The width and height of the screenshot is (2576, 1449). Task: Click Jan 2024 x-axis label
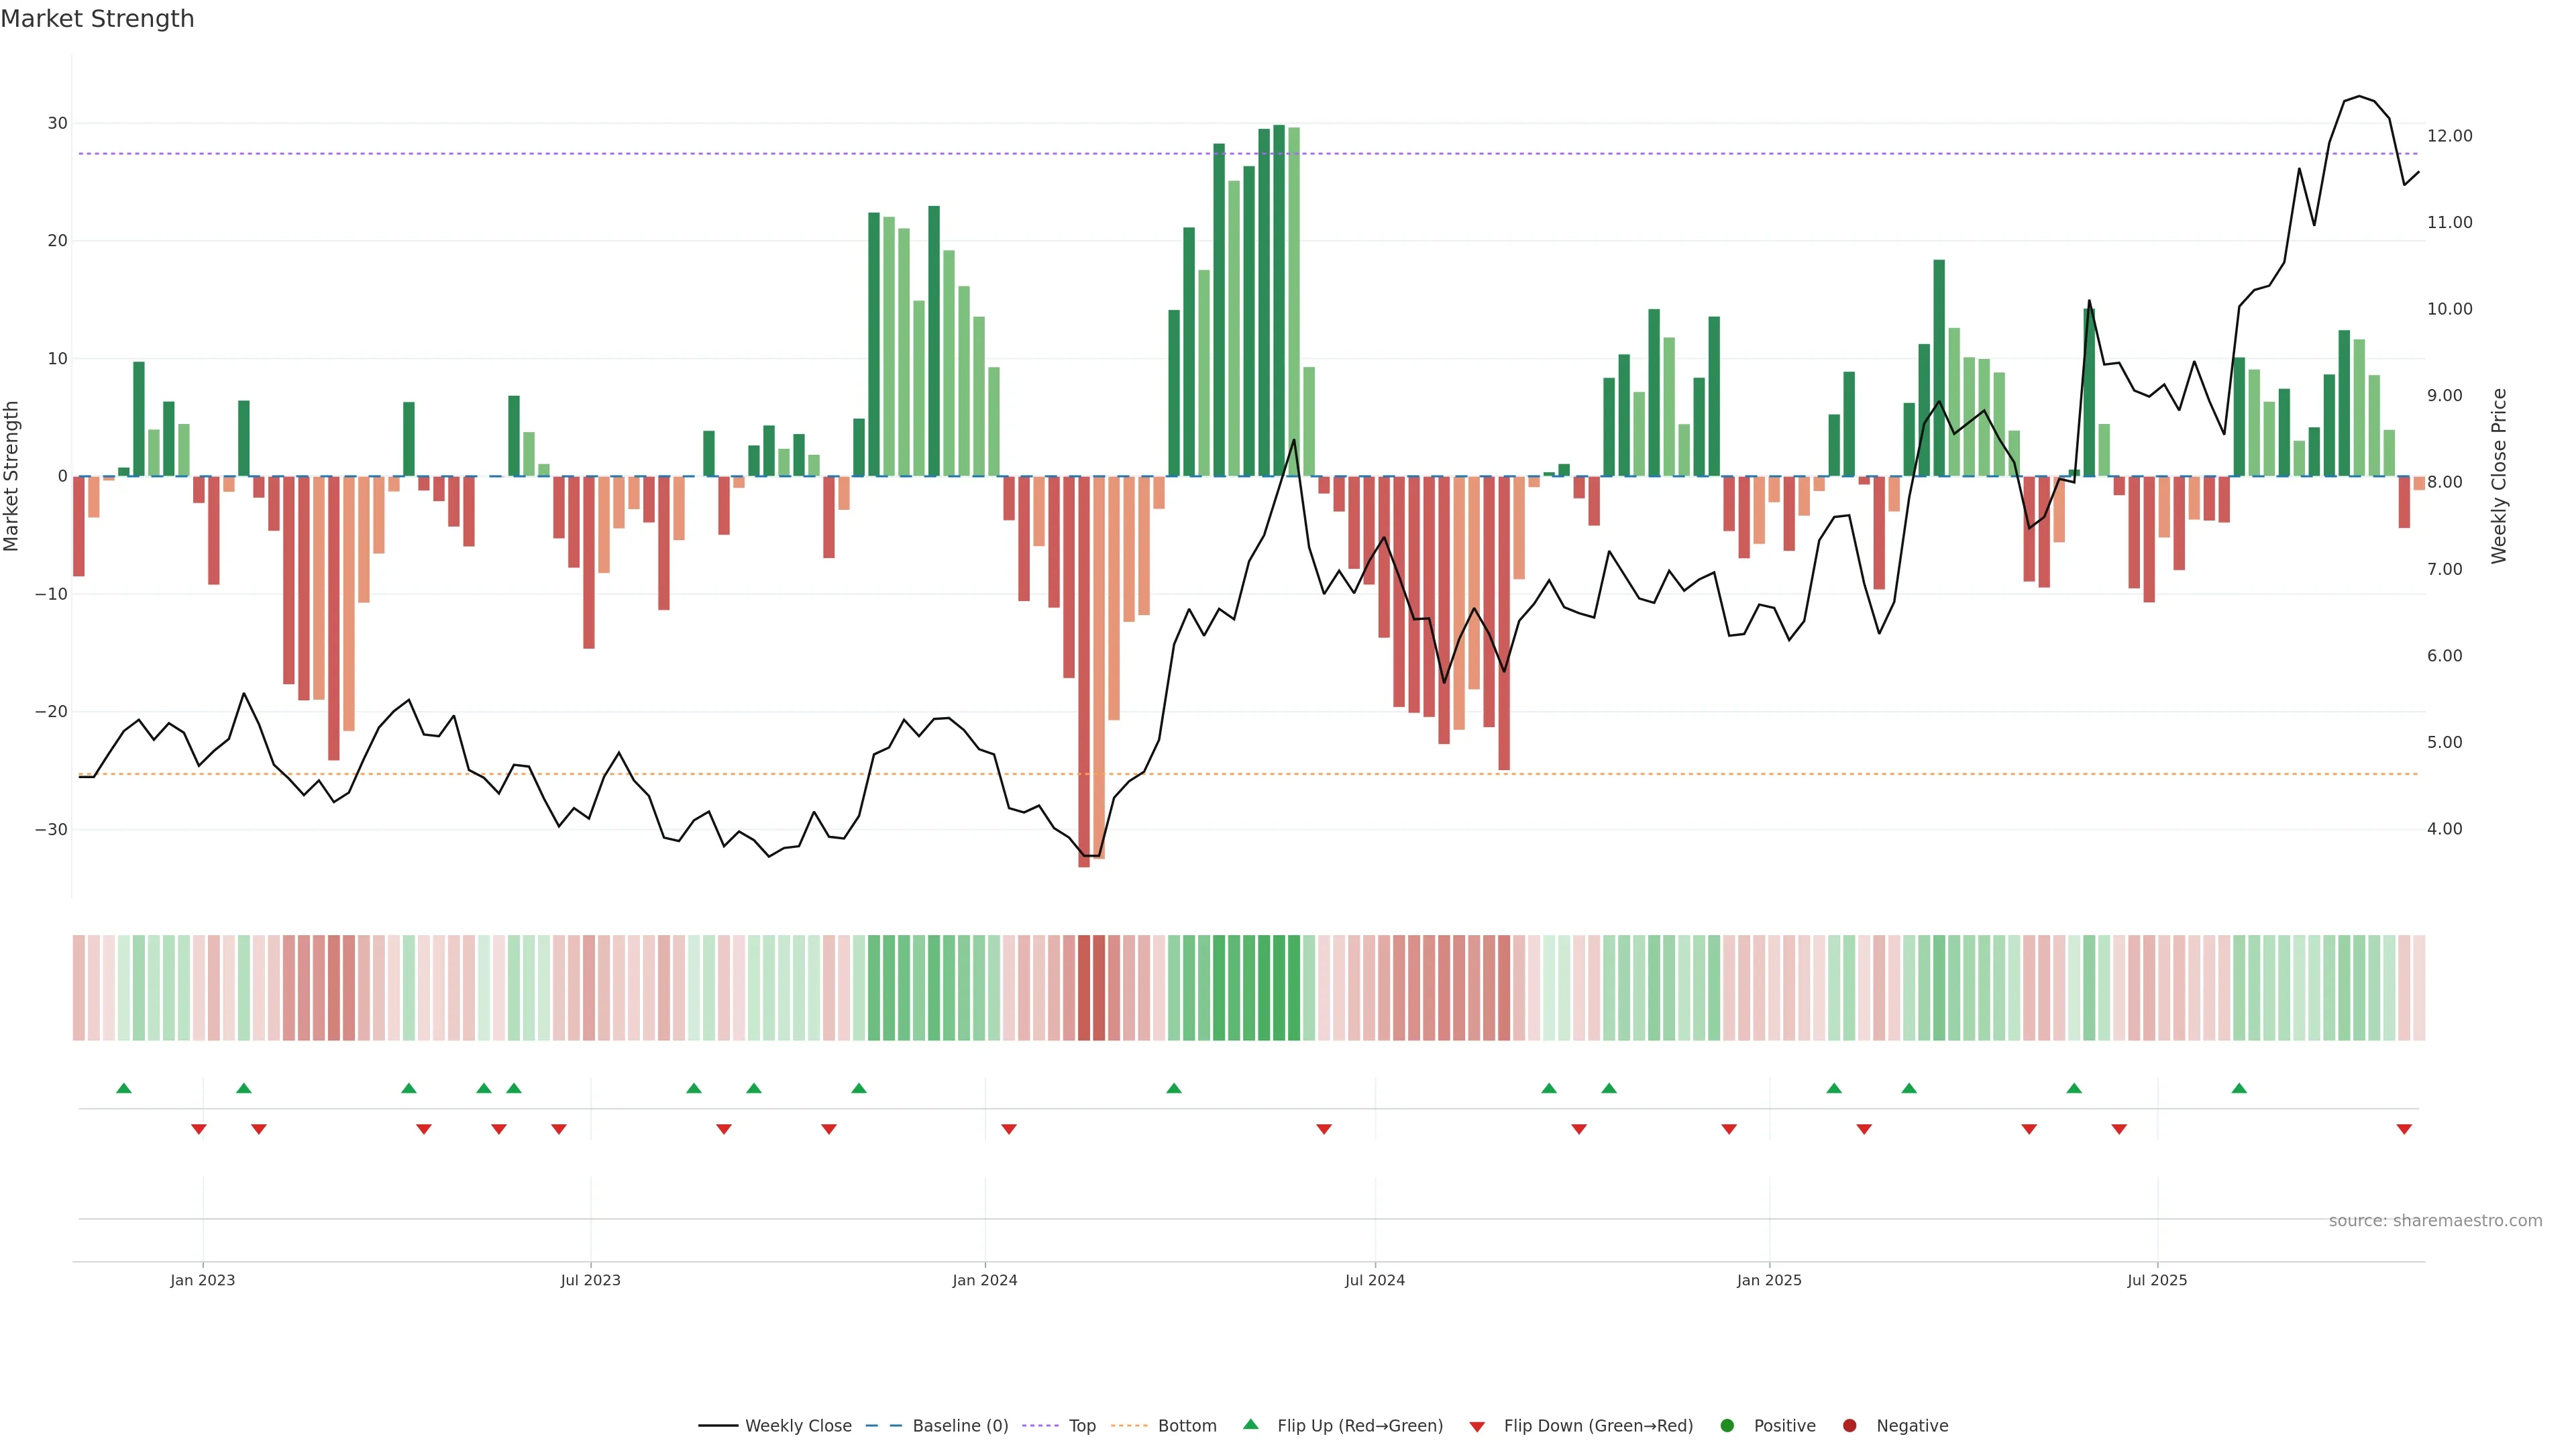984,1280
